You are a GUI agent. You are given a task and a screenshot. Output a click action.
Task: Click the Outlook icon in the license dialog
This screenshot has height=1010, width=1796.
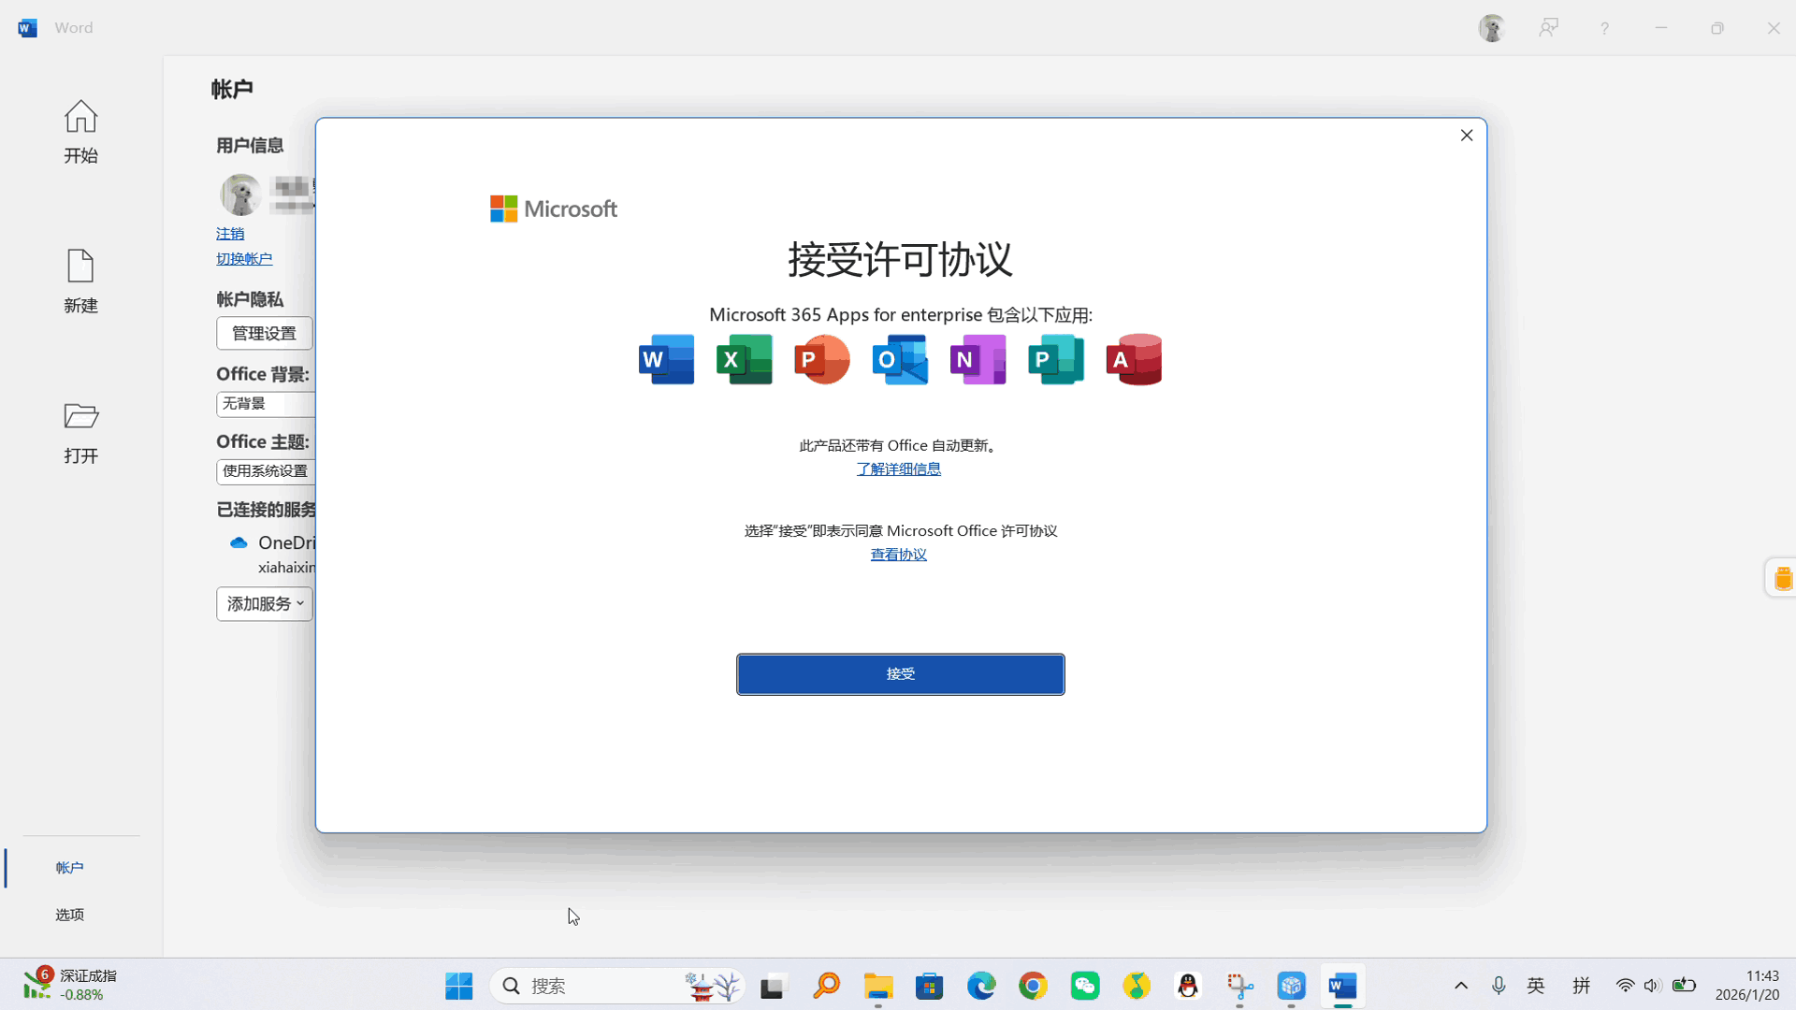pos(900,359)
